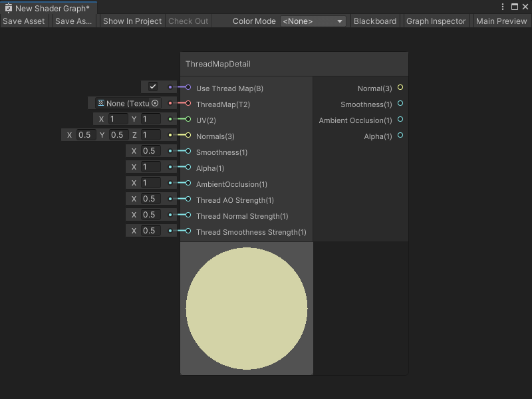The height and width of the screenshot is (399, 532).
Task: Click the Thread Normal Strength(1) input port
Action: 187,215
